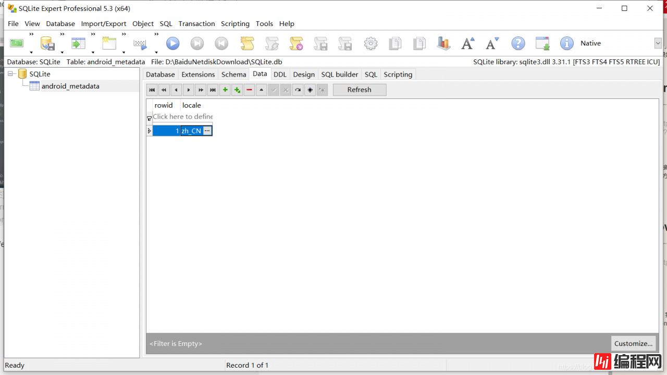Image resolution: width=667 pixels, height=375 pixels.
Task: Open the blue question mark Help icon
Action: (x=517, y=43)
